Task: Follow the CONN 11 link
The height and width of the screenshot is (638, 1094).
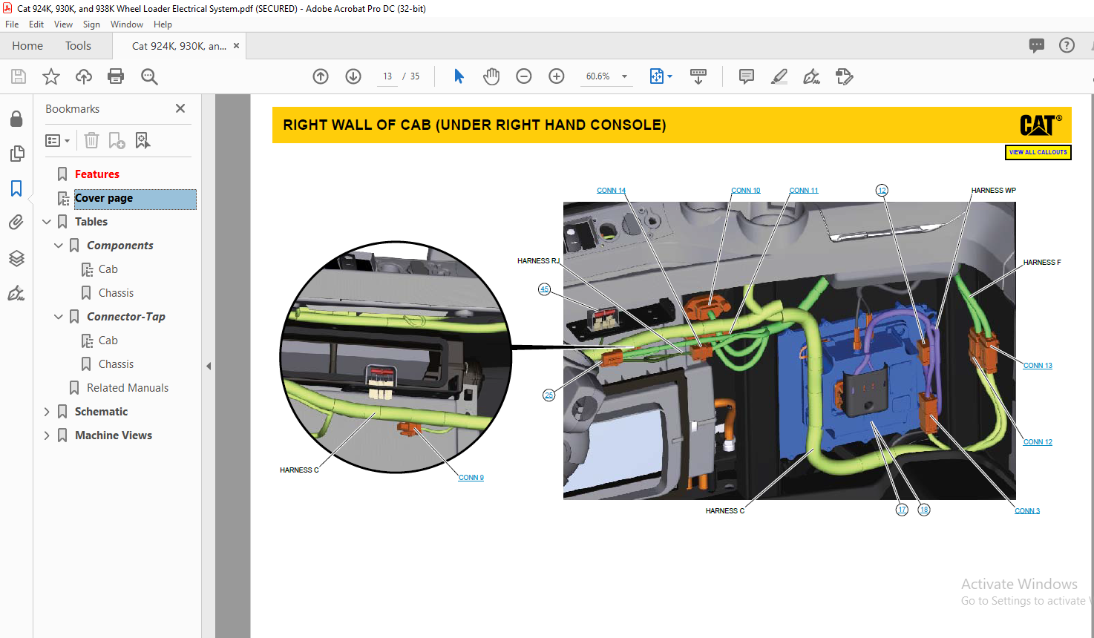Action: 803,191
